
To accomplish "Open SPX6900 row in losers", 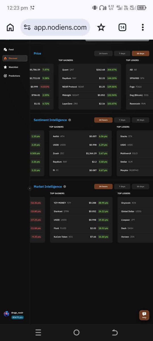I will tap(139, 78).
